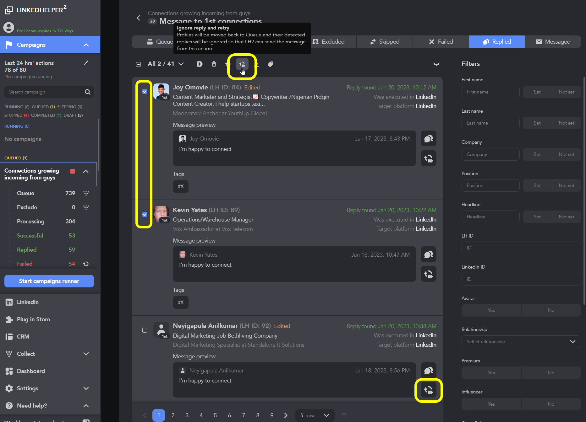Click the Ignore reply and retry toolbar icon
Screen dimensions: 586x422
242,64
